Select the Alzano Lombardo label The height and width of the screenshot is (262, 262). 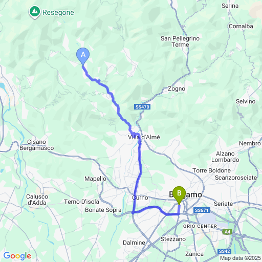point(225,157)
